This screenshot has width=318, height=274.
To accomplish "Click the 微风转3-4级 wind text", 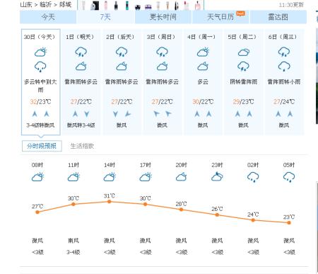I will 81,125.
